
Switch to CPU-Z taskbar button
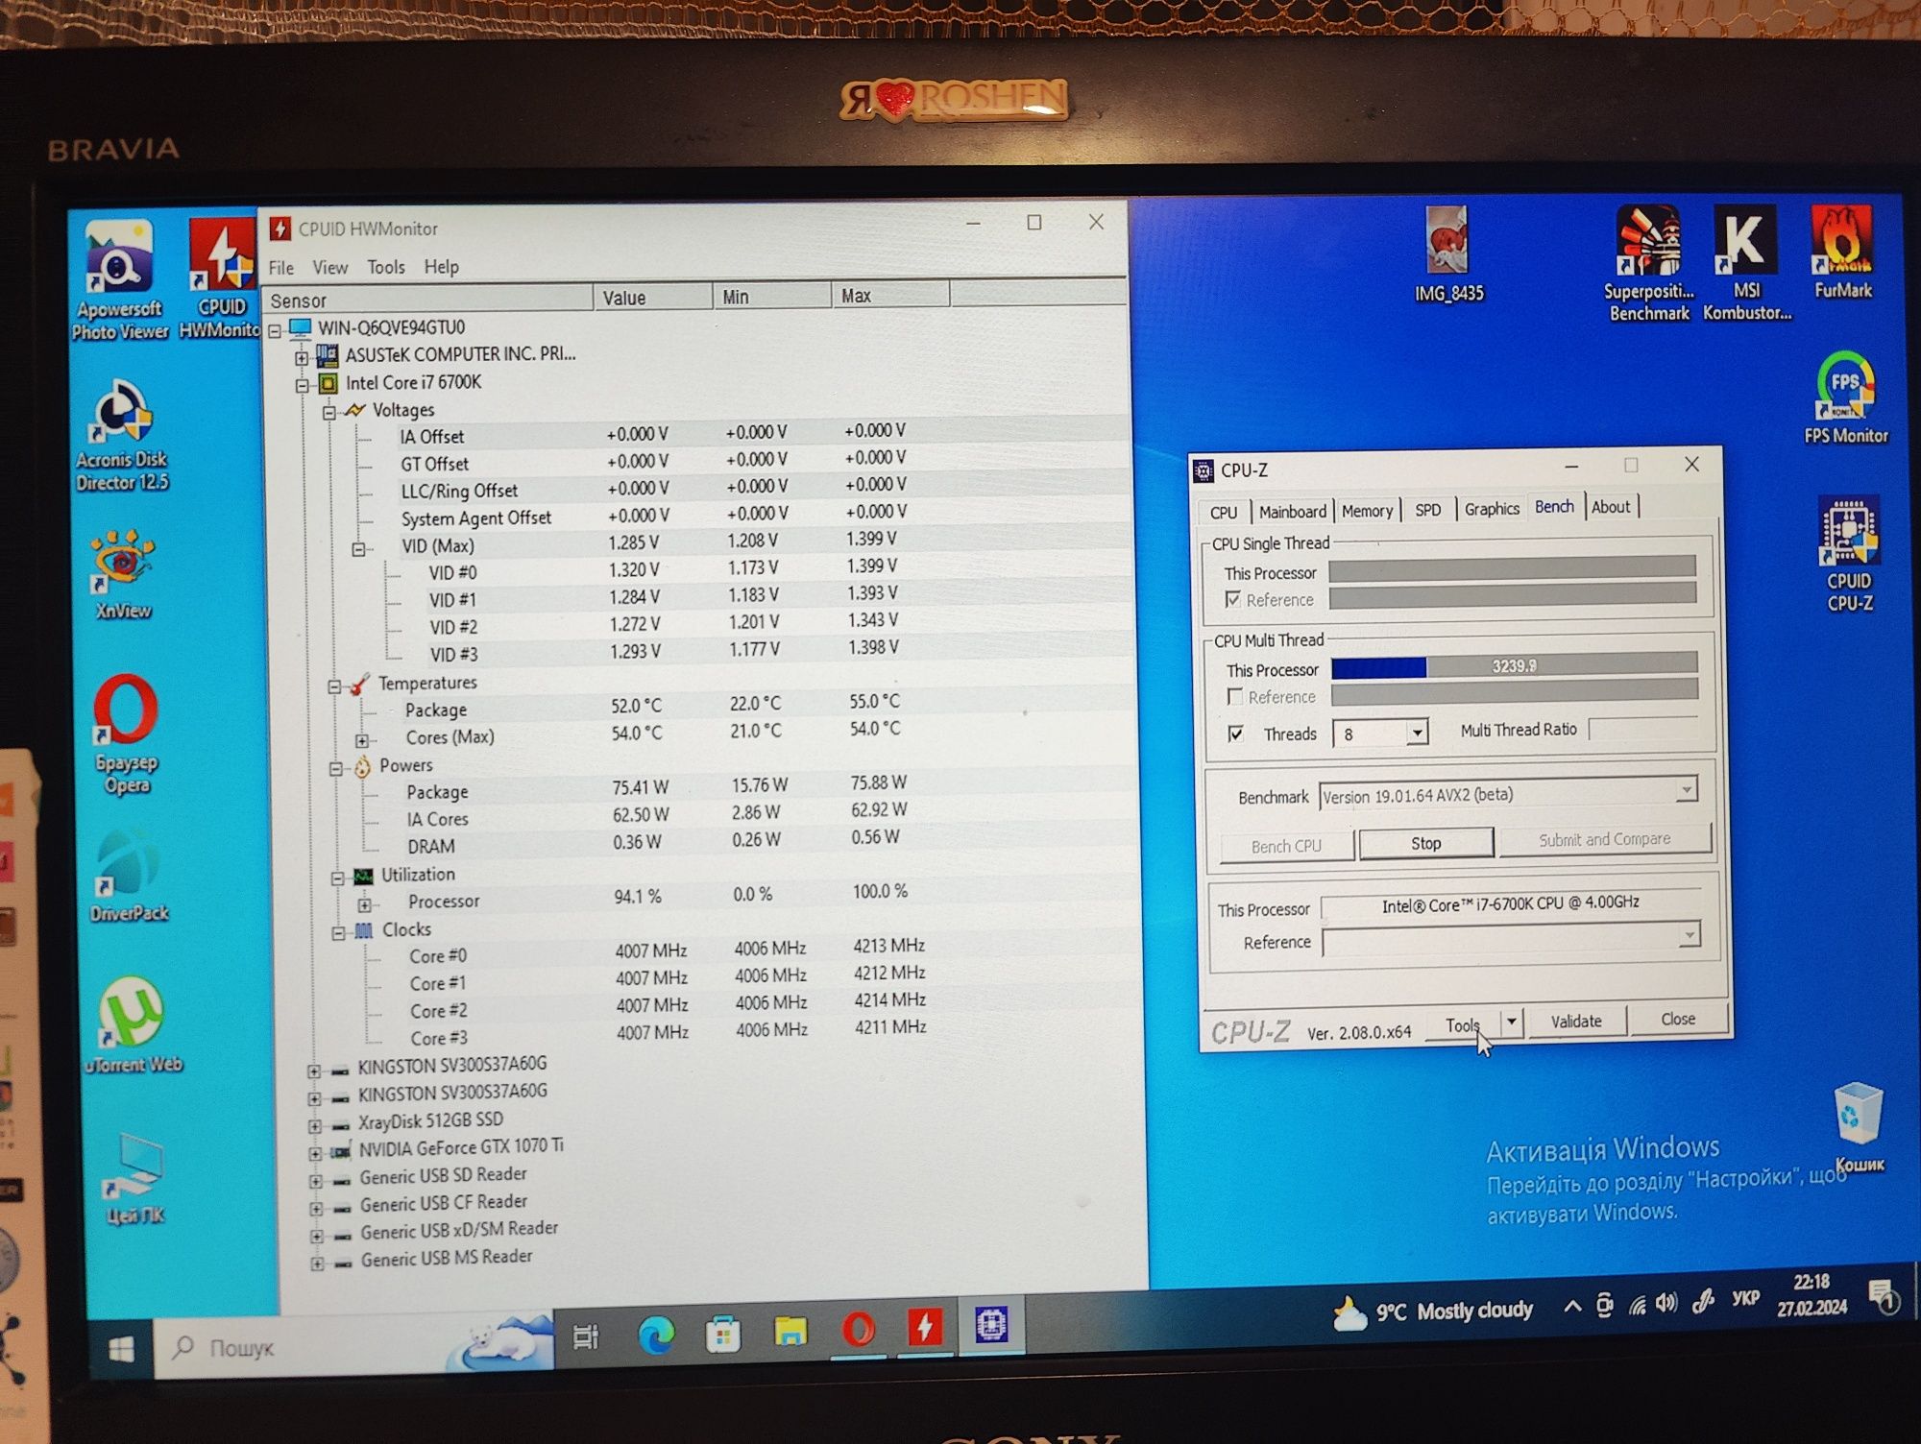tap(991, 1326)
